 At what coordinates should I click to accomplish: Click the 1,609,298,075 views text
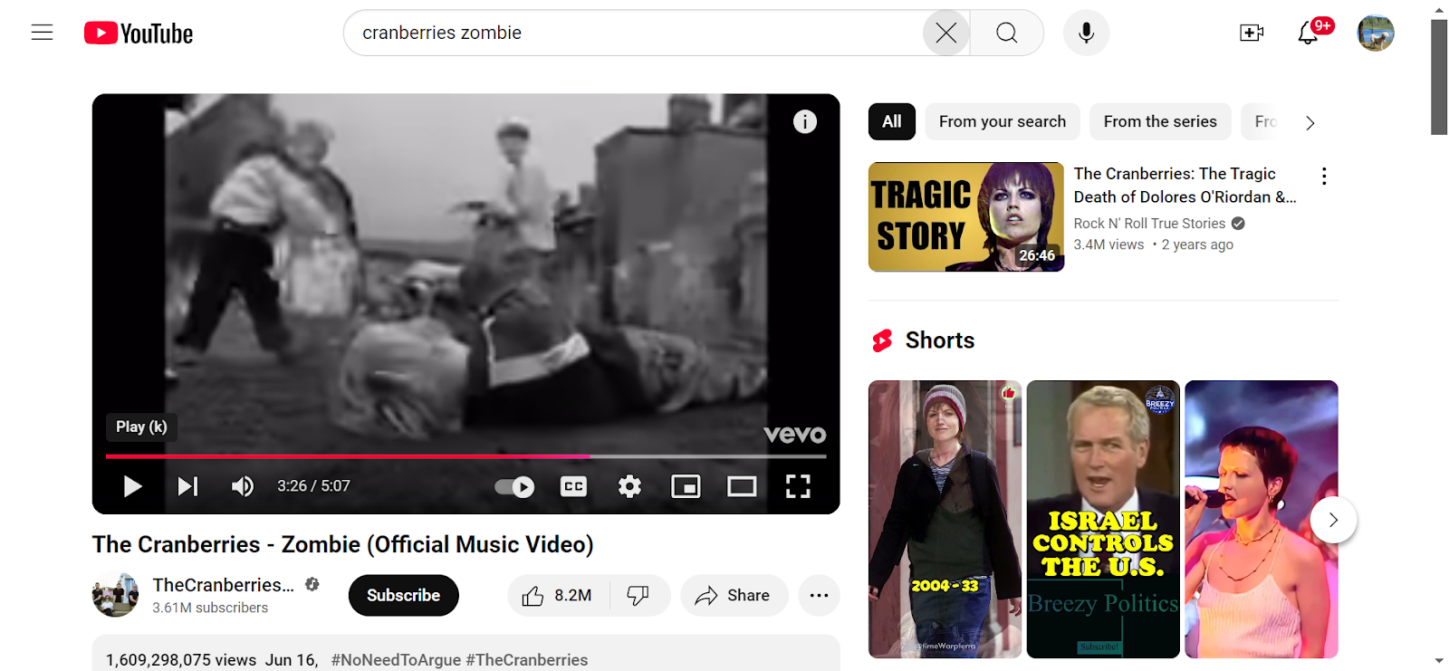(x=181, y=660)
